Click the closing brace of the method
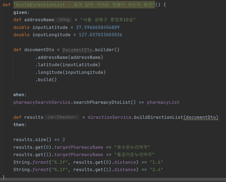The image size is (226, 182). click(x=4, y=177)
